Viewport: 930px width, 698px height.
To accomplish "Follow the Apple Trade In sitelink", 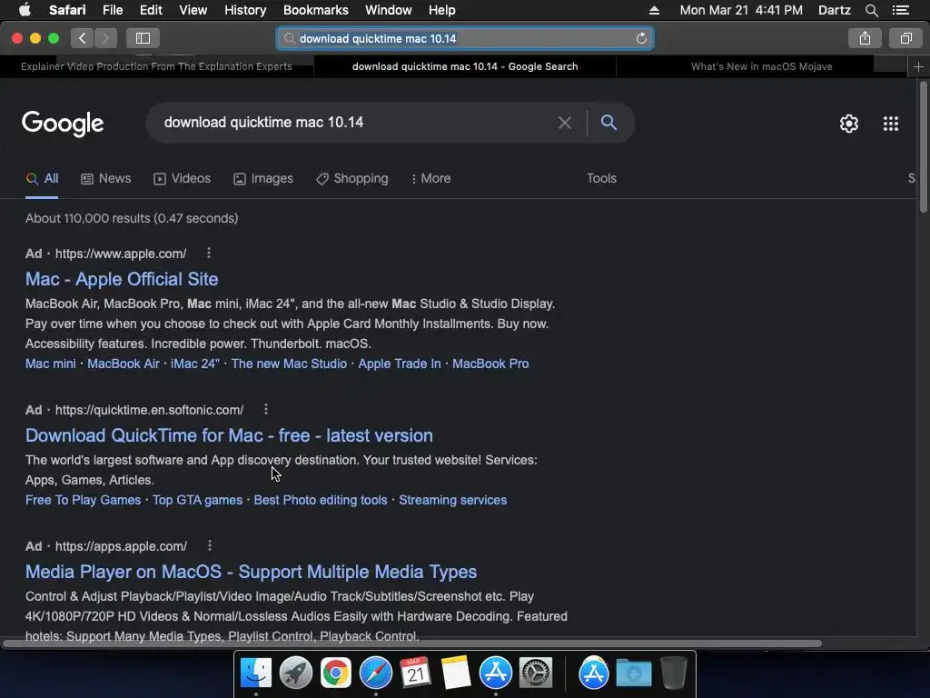I will [400, 364].
